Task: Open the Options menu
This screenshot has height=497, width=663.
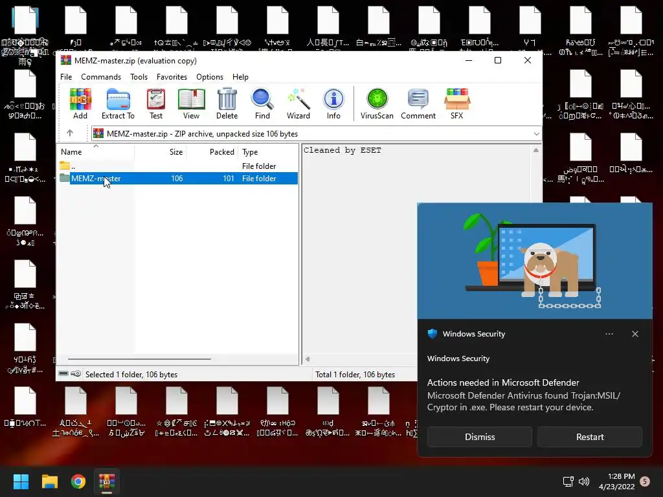Action: (x=210, y=77)
